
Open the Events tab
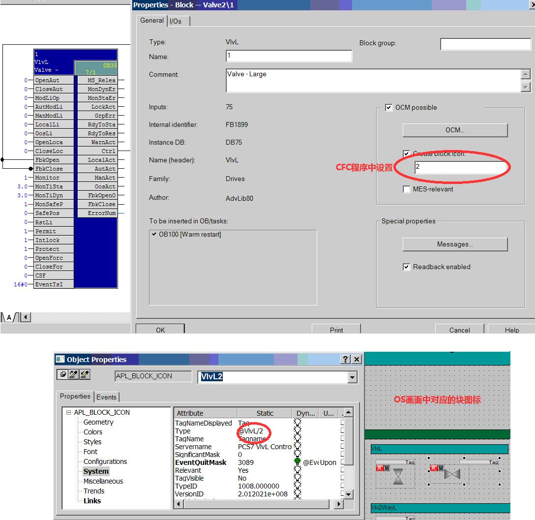coord(106,397)
